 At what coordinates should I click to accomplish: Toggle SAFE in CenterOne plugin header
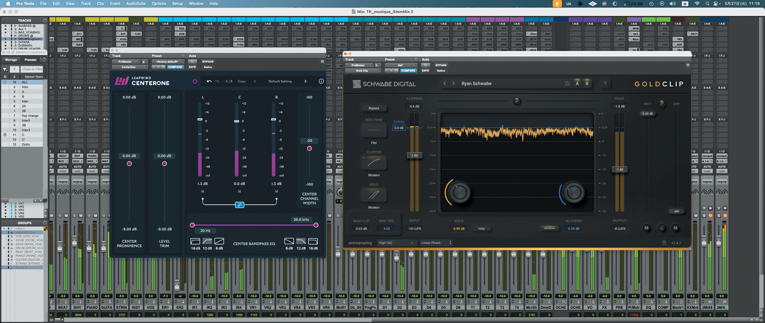[x=192, y=67]
